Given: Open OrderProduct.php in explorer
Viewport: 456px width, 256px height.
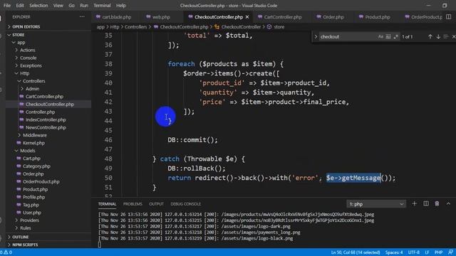Looking at the screenshot, I should coord(48,181).
